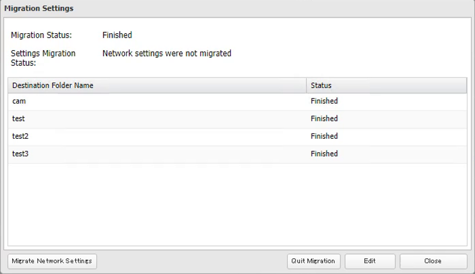Click the Finished value beside Migration Status
The width and height of the screenshot is (475, 274).
pyautogui.click(x=117, y=36)
